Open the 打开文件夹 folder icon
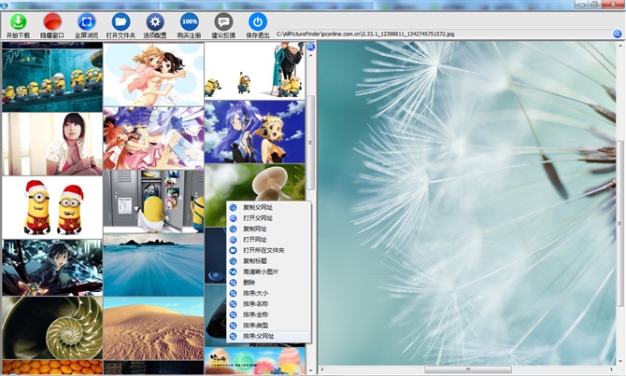The height and width of the screenshot is (376, 626). pos(121,21)
